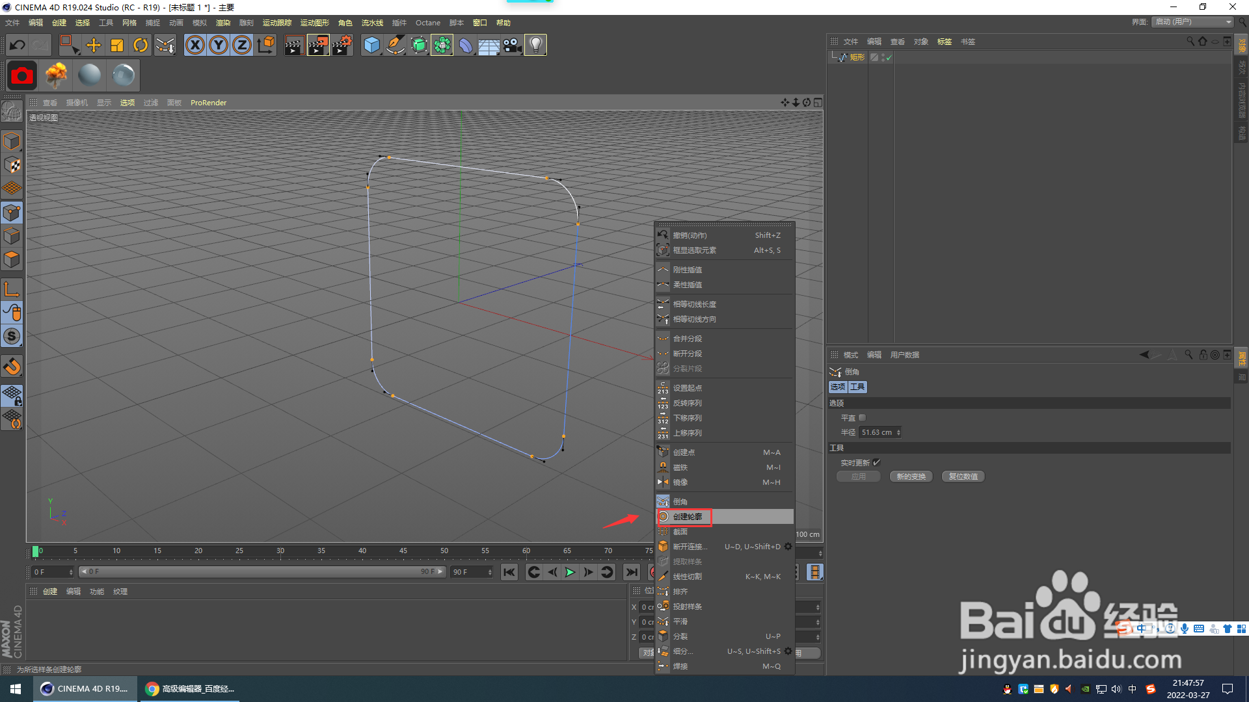Open ProRender menu in viewport
1249x702 pixels.
[208, 103]
